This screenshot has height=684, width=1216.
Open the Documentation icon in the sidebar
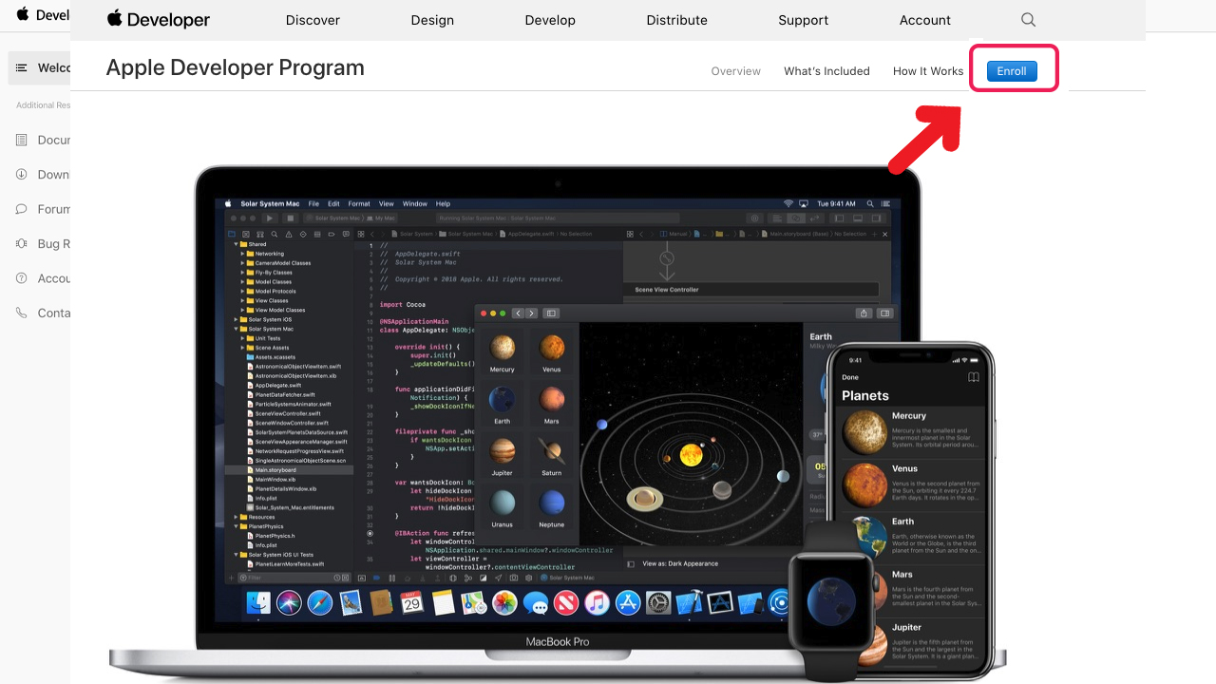click(x=21, y=140)
